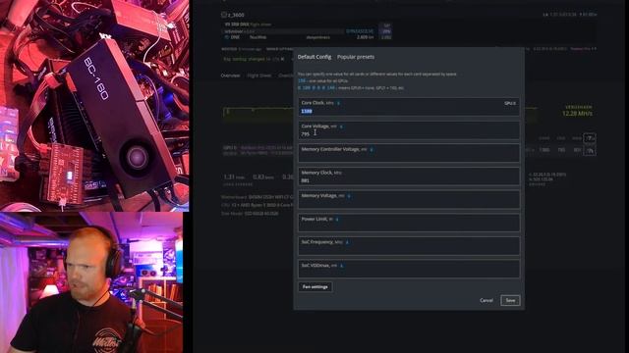
Task: Click the Core Voltage info icon
Action: click(341, 126)
